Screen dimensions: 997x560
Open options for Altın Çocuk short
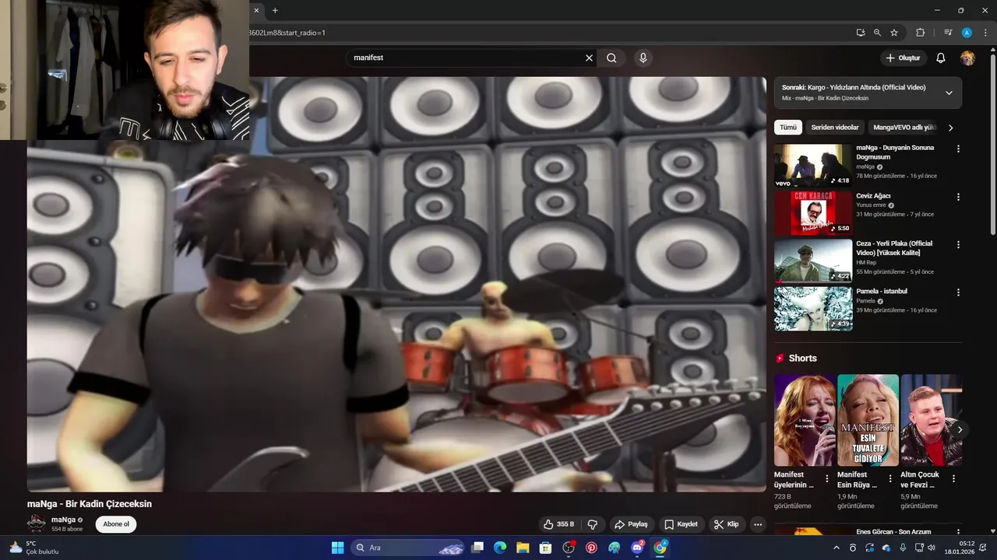953,478
